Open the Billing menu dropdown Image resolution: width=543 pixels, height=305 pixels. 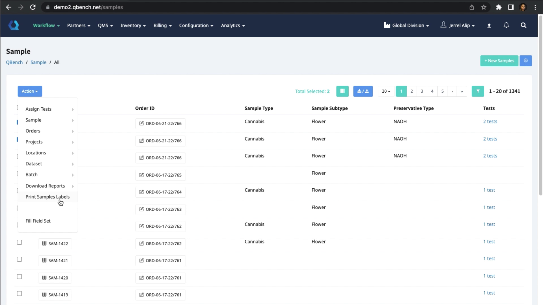pos(163,25)
